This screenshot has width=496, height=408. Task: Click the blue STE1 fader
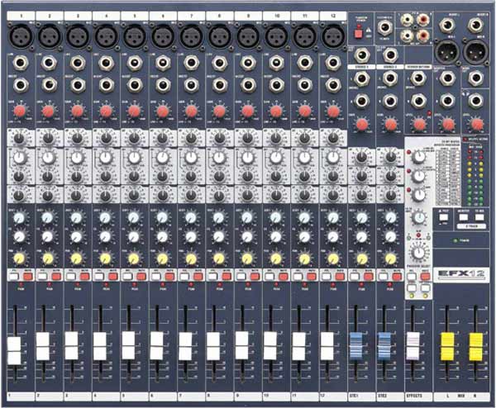point(355,346)
